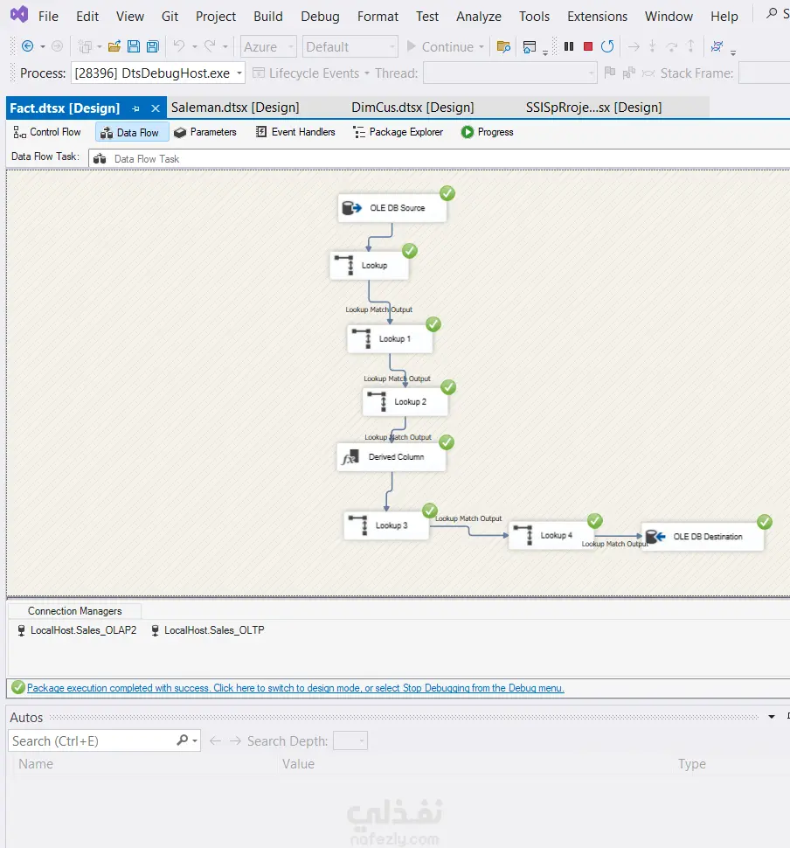Switch to the DimCus.dtsx design tab

pyautogui.click(x=412, y=108)
